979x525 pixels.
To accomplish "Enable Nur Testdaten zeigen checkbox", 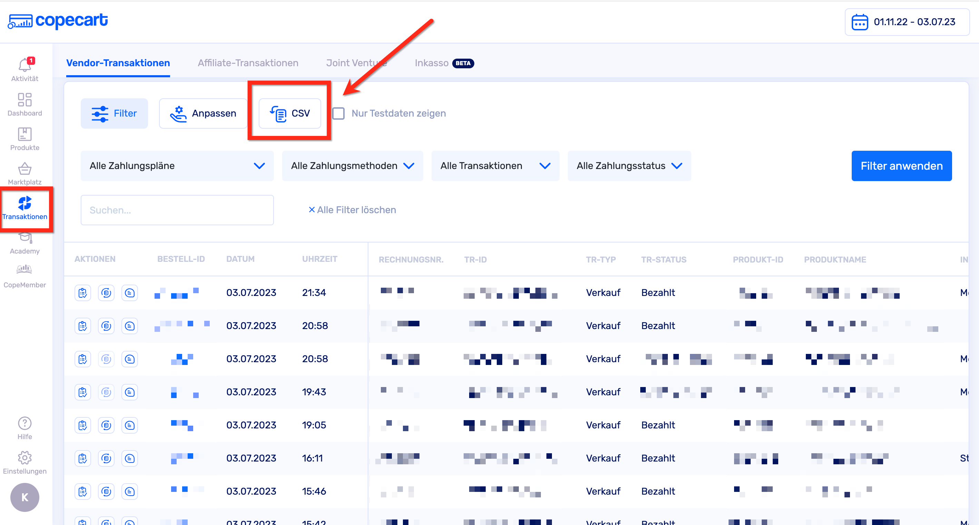I will (x=338, y=113).
